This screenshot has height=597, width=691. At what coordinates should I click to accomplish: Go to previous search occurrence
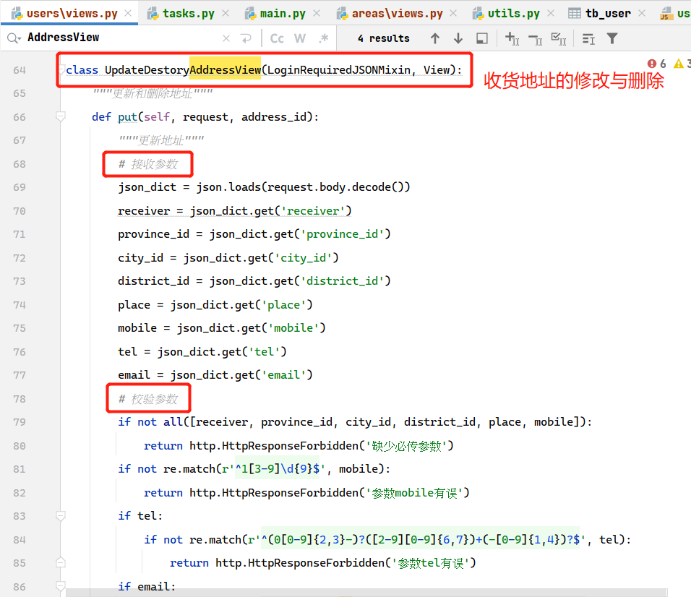pos(435,39)
